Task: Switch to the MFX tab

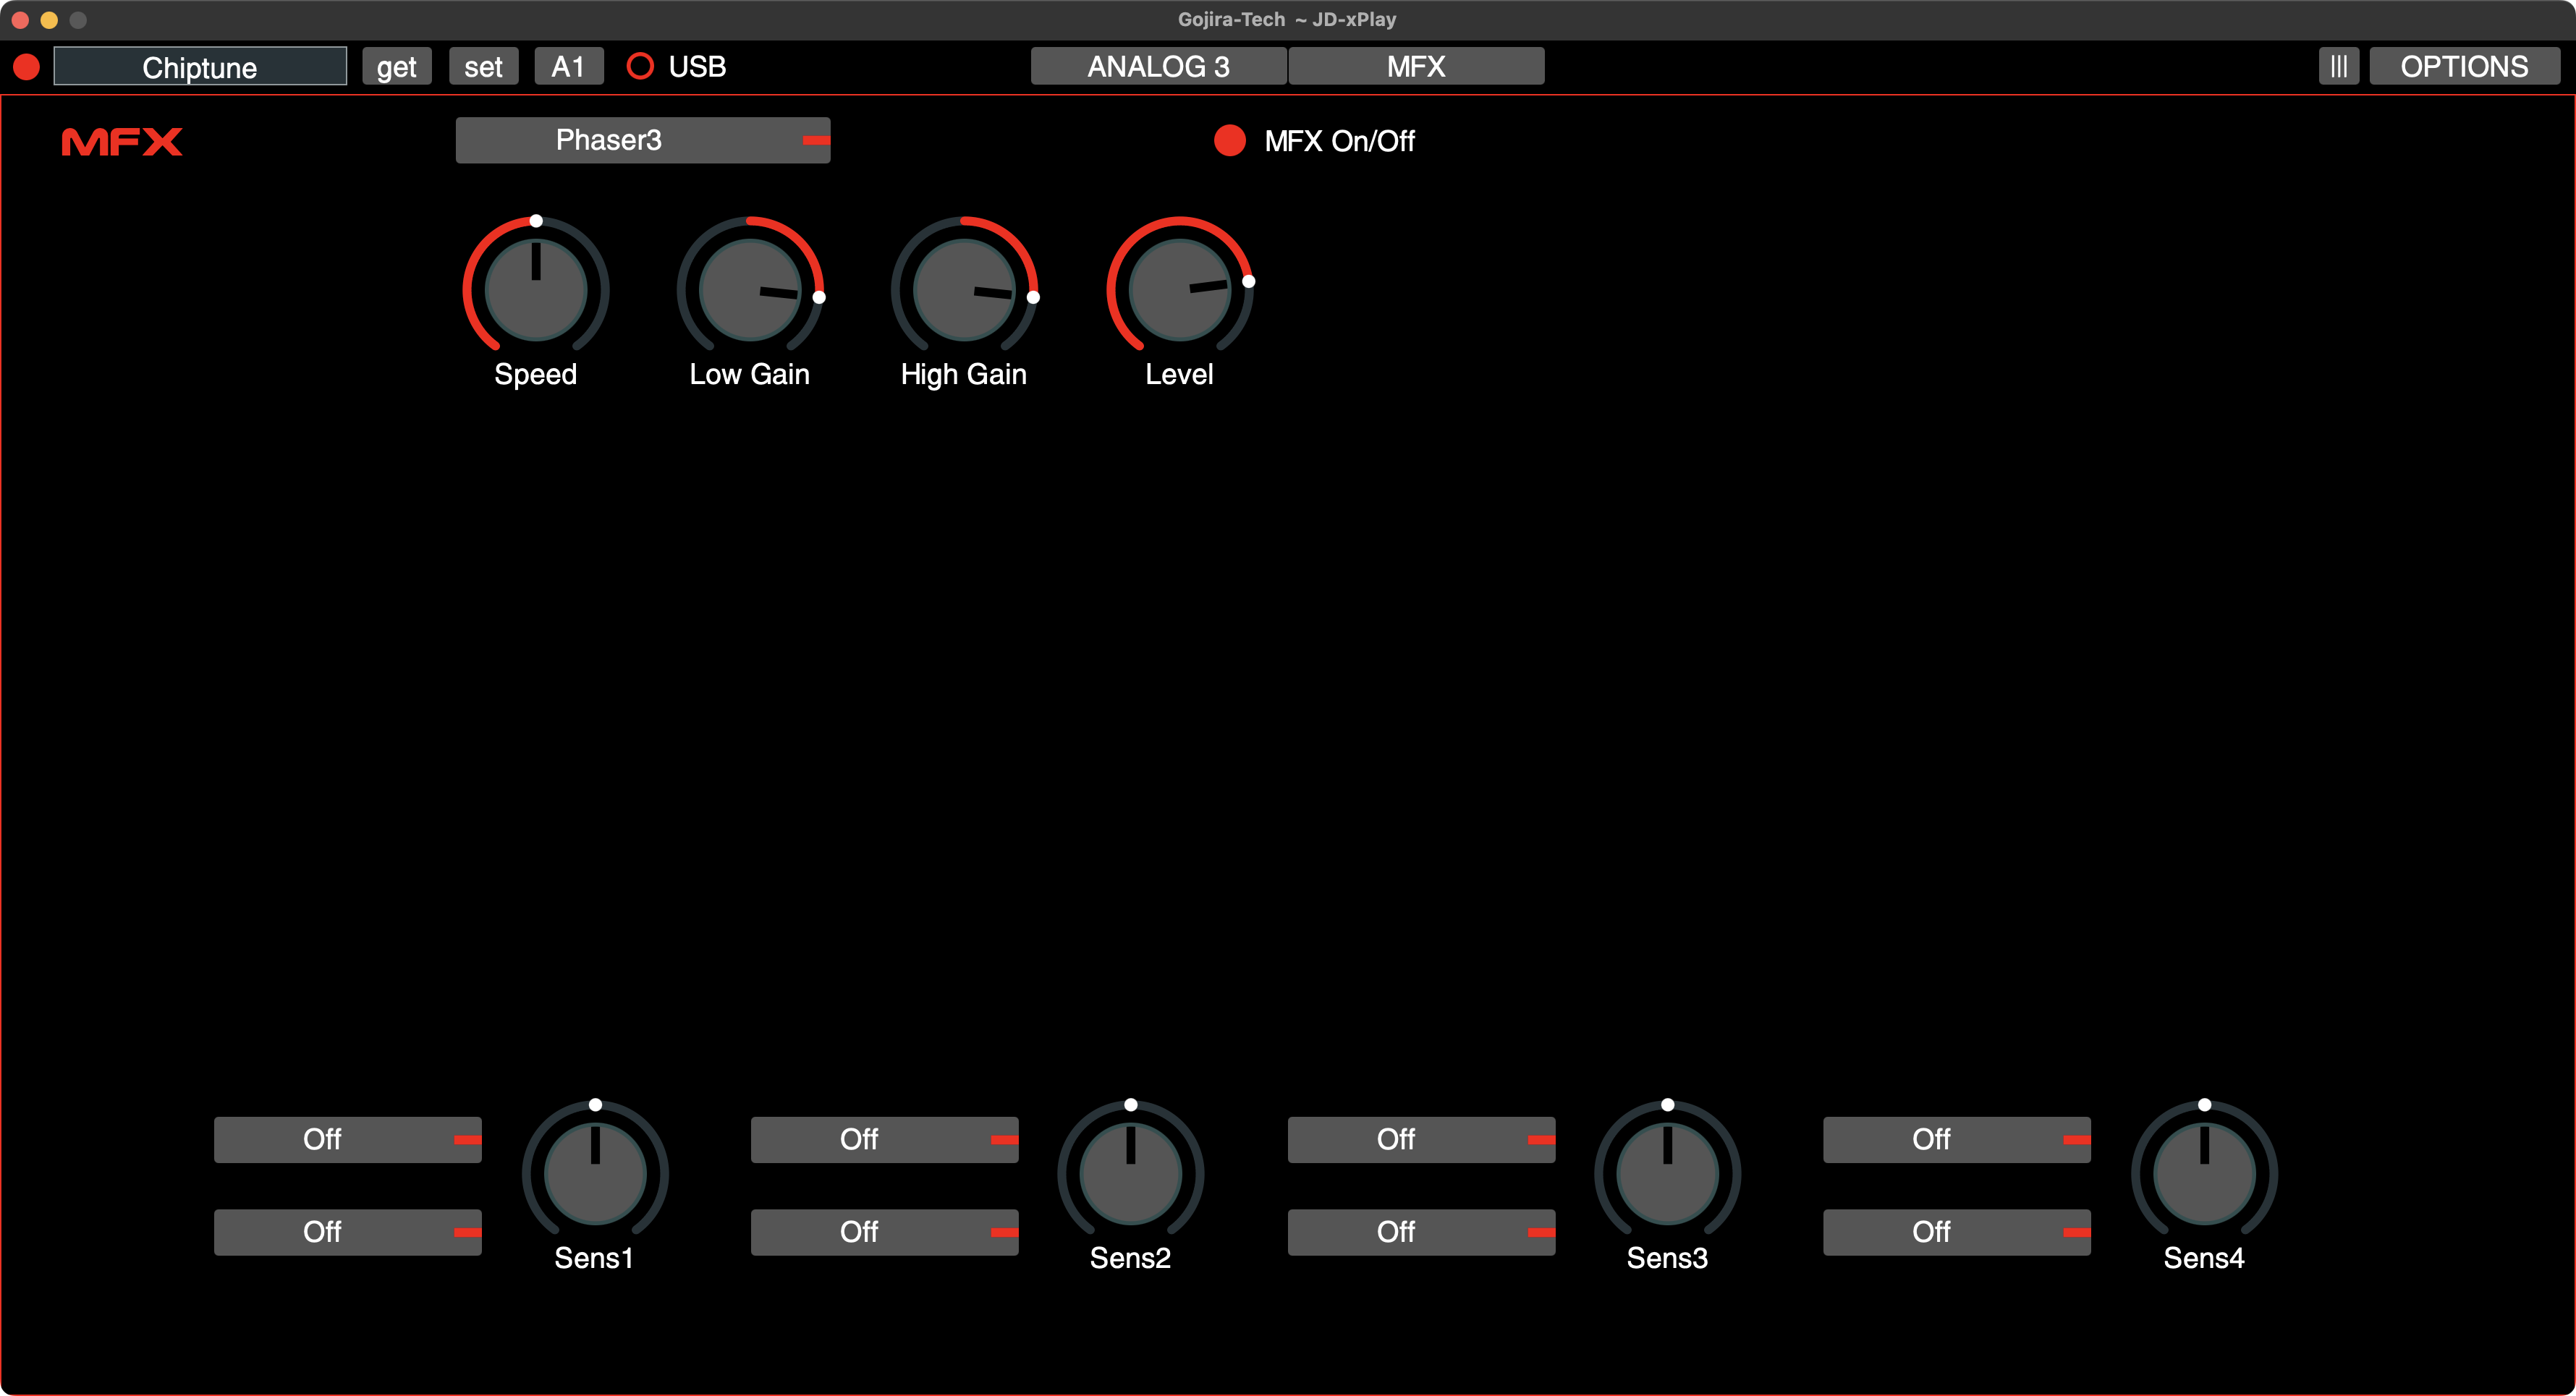Action: pyautogui.click(x=1416, y=67)
